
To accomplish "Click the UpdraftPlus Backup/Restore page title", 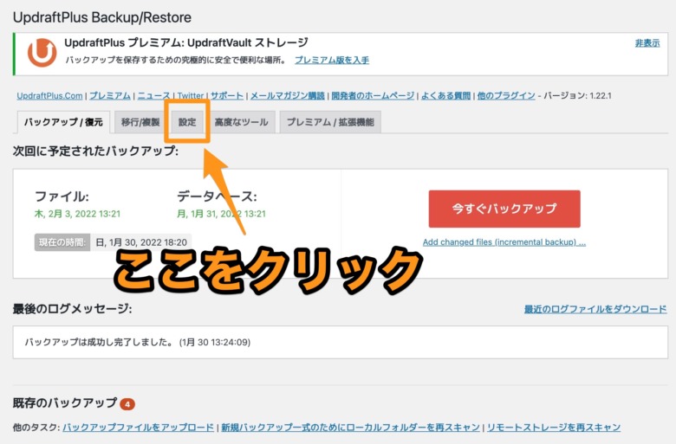I will tap(102, 17).
